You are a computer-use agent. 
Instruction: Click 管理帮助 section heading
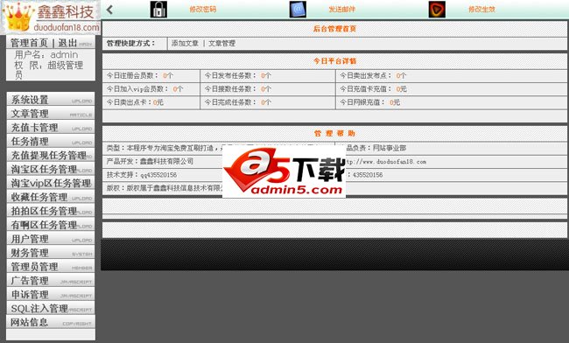(x=334, y=133)
